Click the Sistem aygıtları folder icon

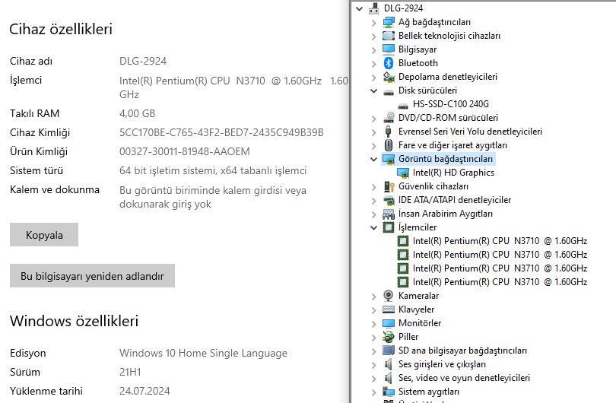[389, 392]
